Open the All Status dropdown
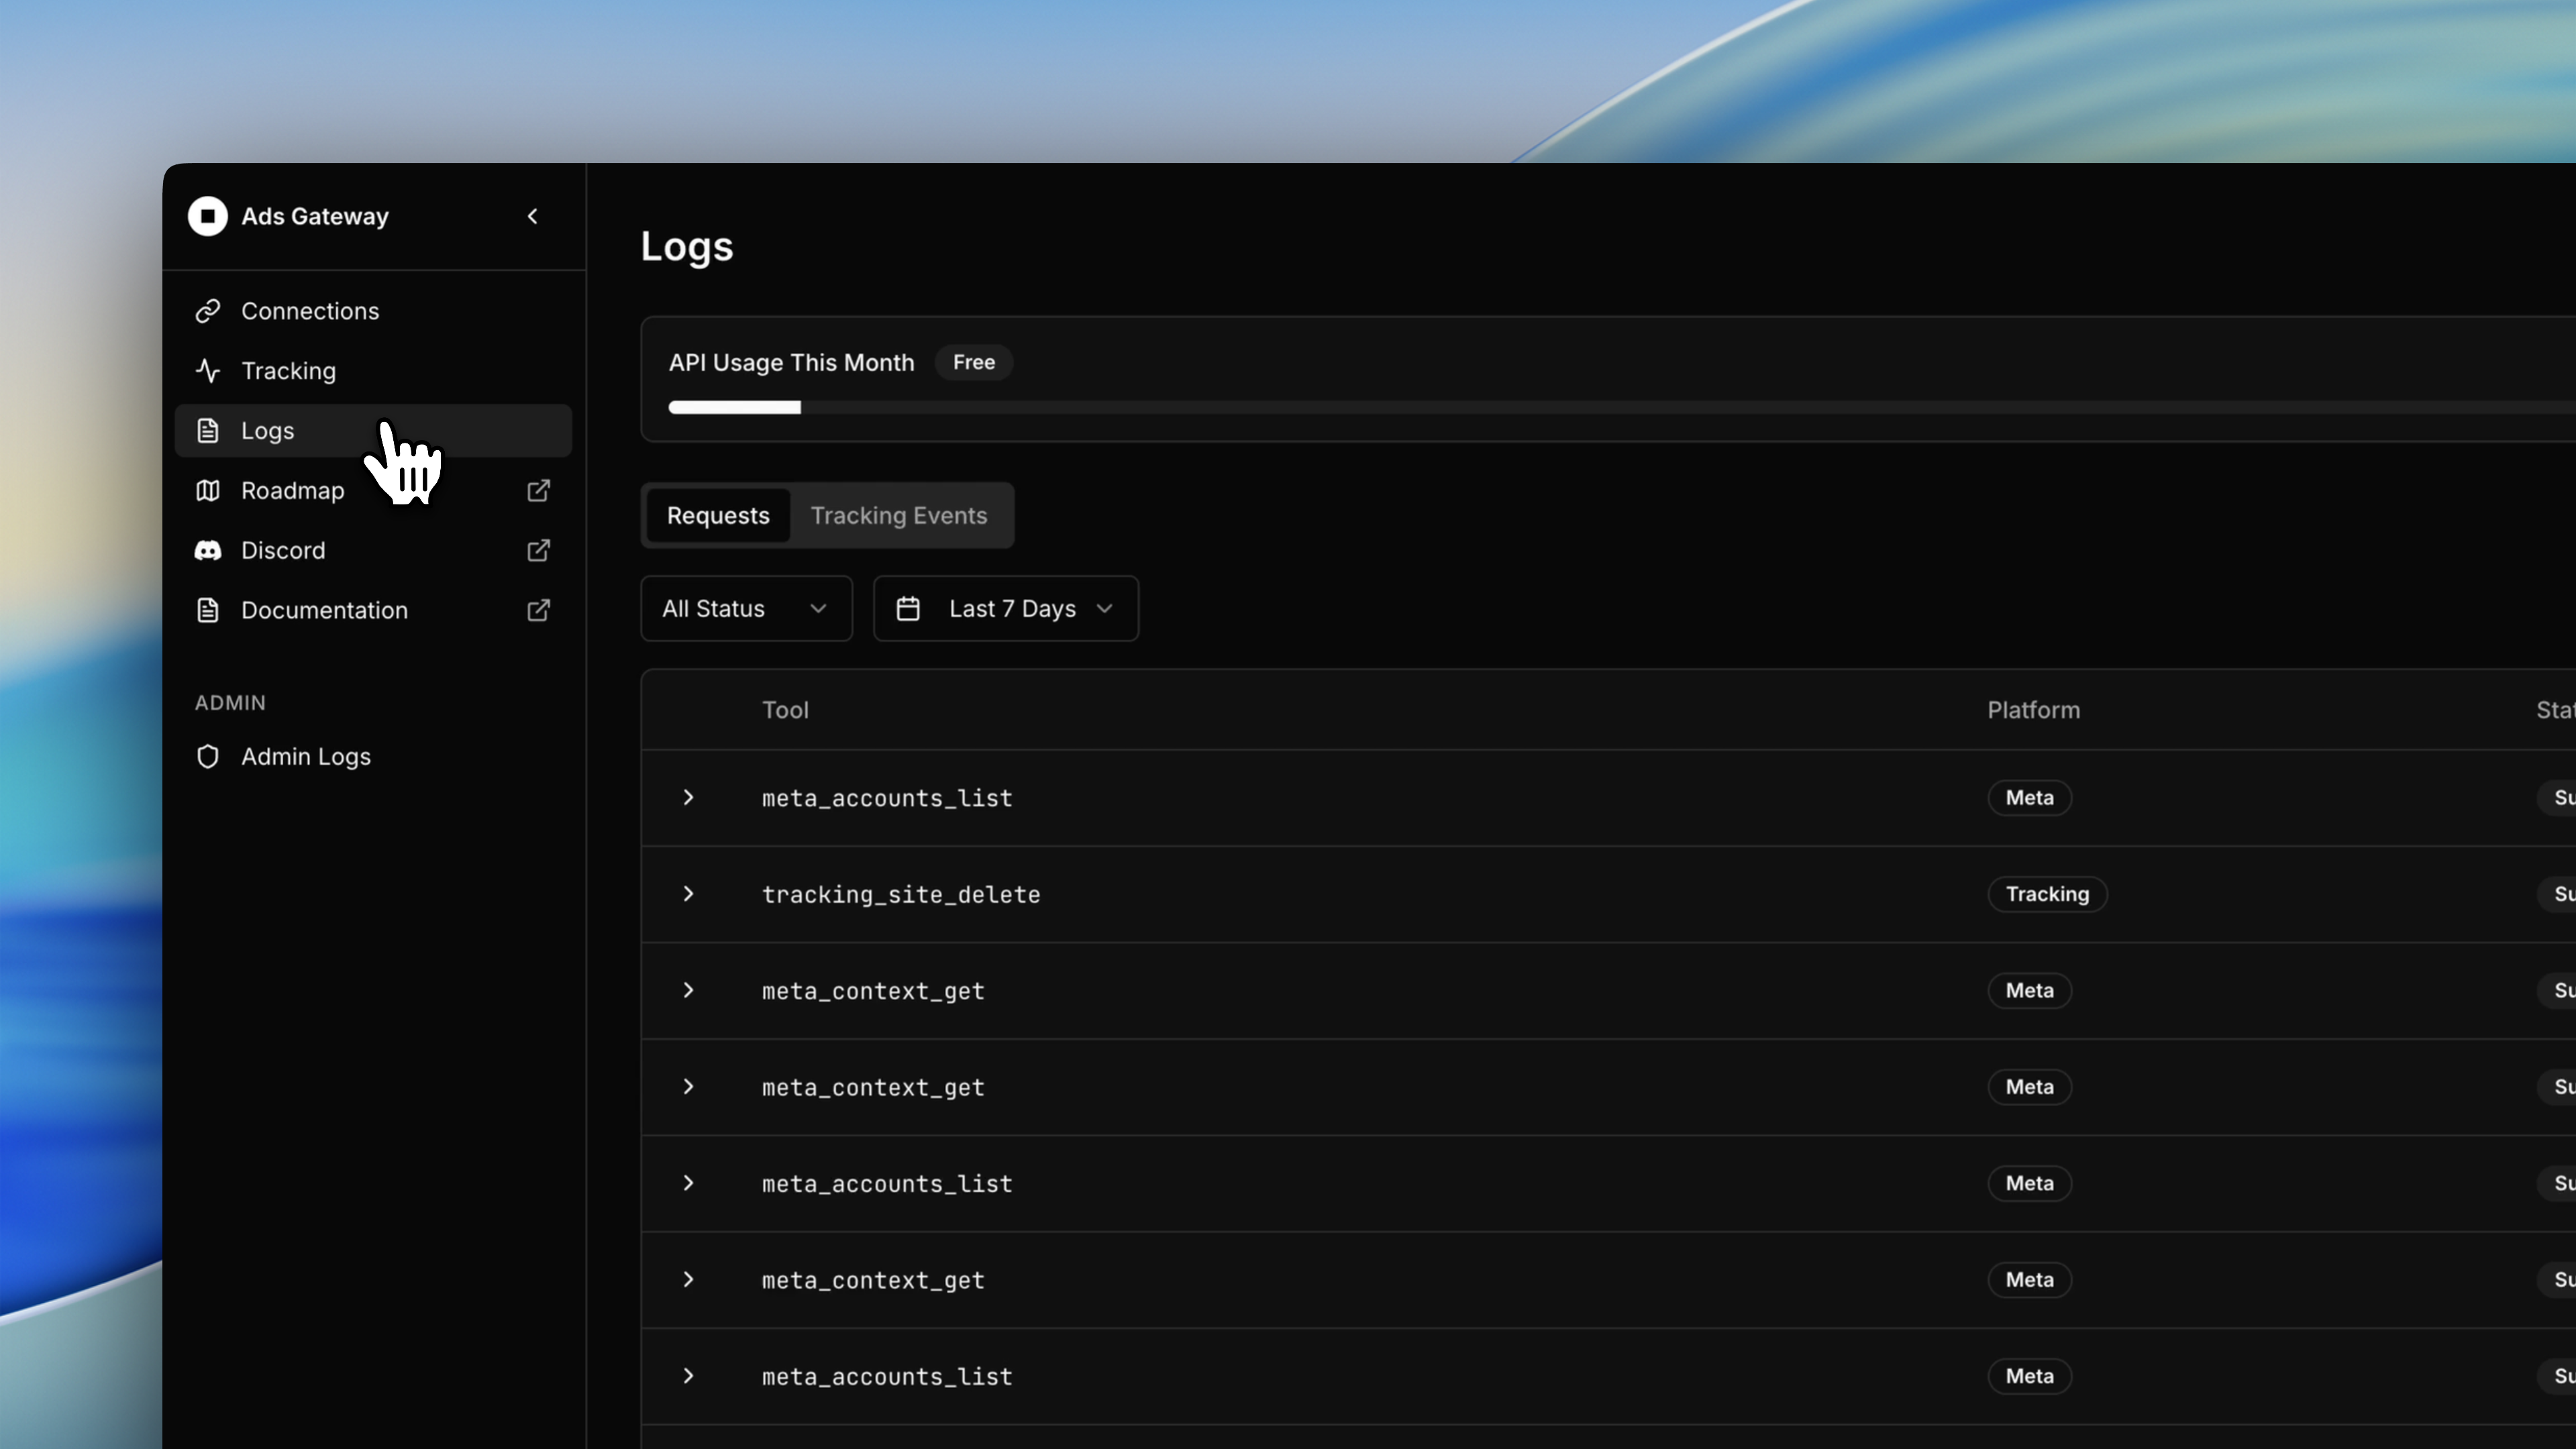Image resolution: width=2576 pixels, height=1449 pixels. click(x=745, y=608)
